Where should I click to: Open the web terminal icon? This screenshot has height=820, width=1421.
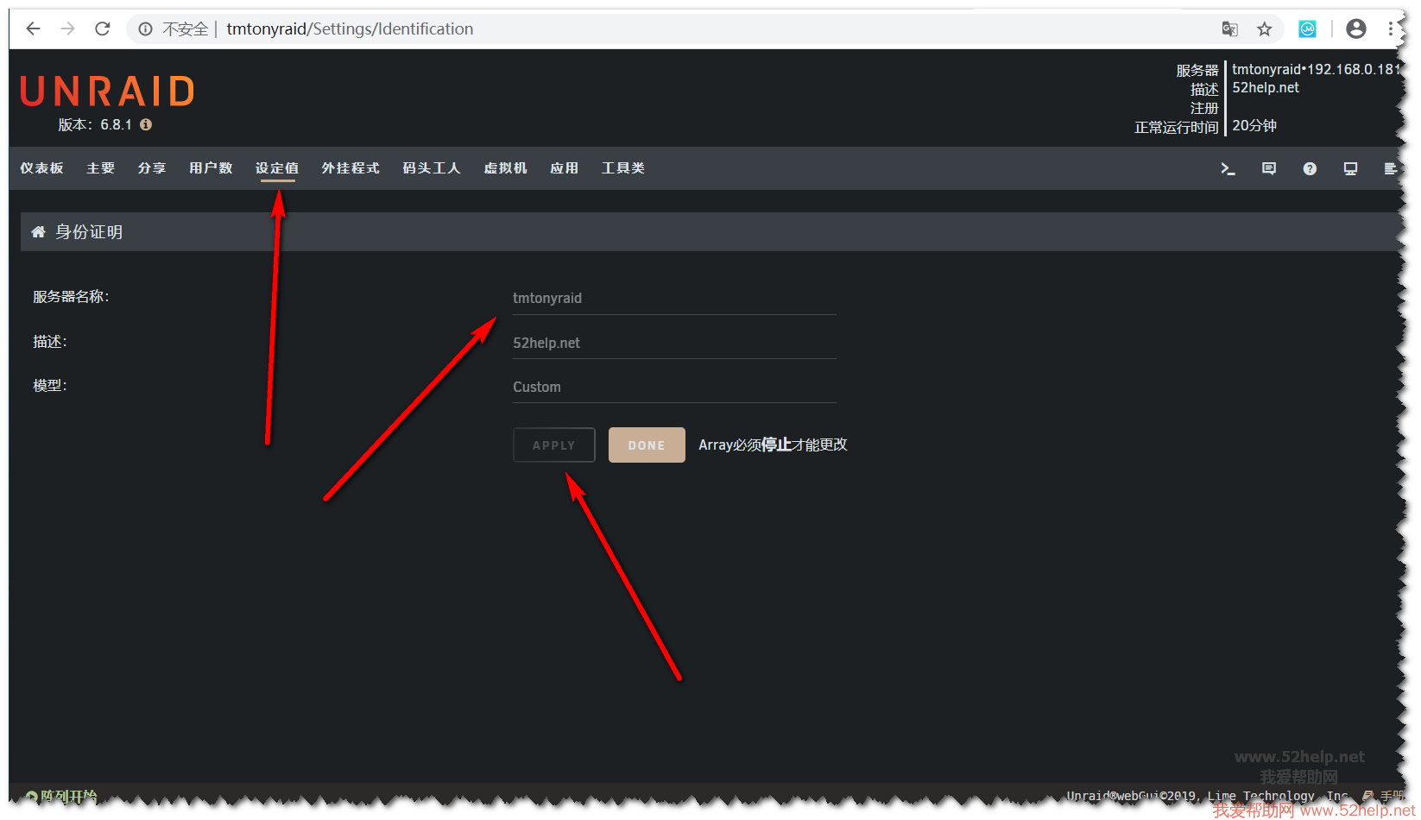[1228, 169]
